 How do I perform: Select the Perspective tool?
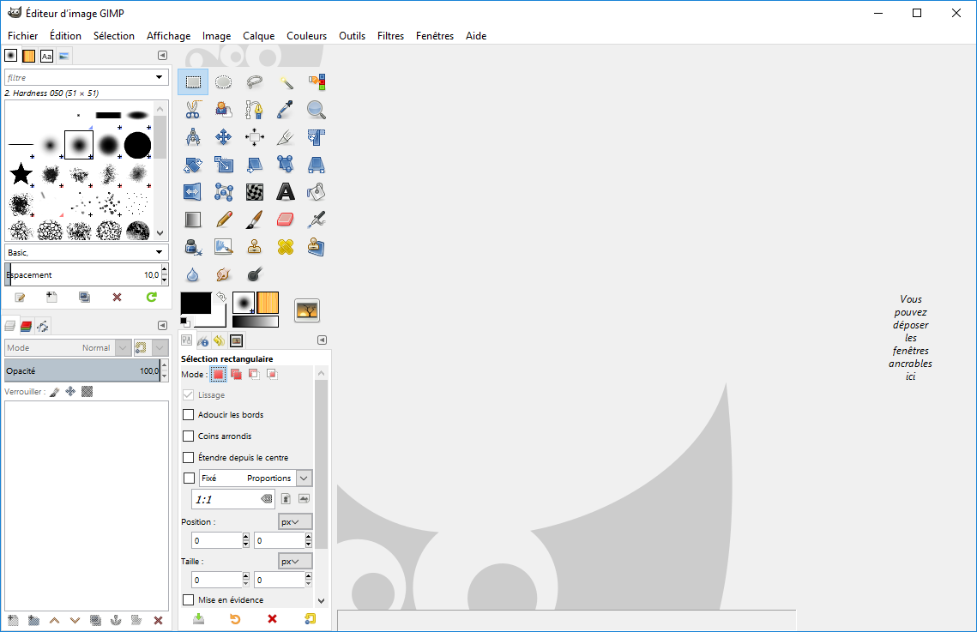(317, 165)
